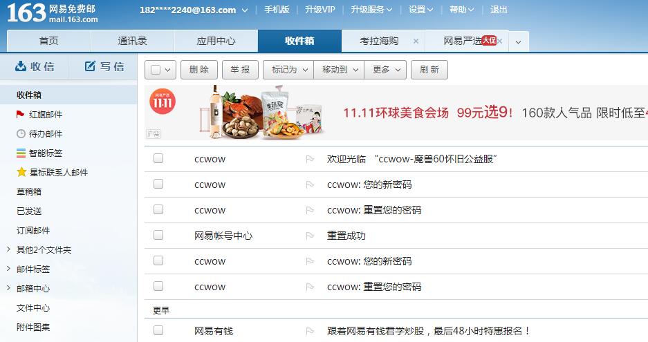This screenshot has height=342, width=648.
Task: Click the 11.11环球美食会场 ad banner text
Action: (x=396, y=113)
